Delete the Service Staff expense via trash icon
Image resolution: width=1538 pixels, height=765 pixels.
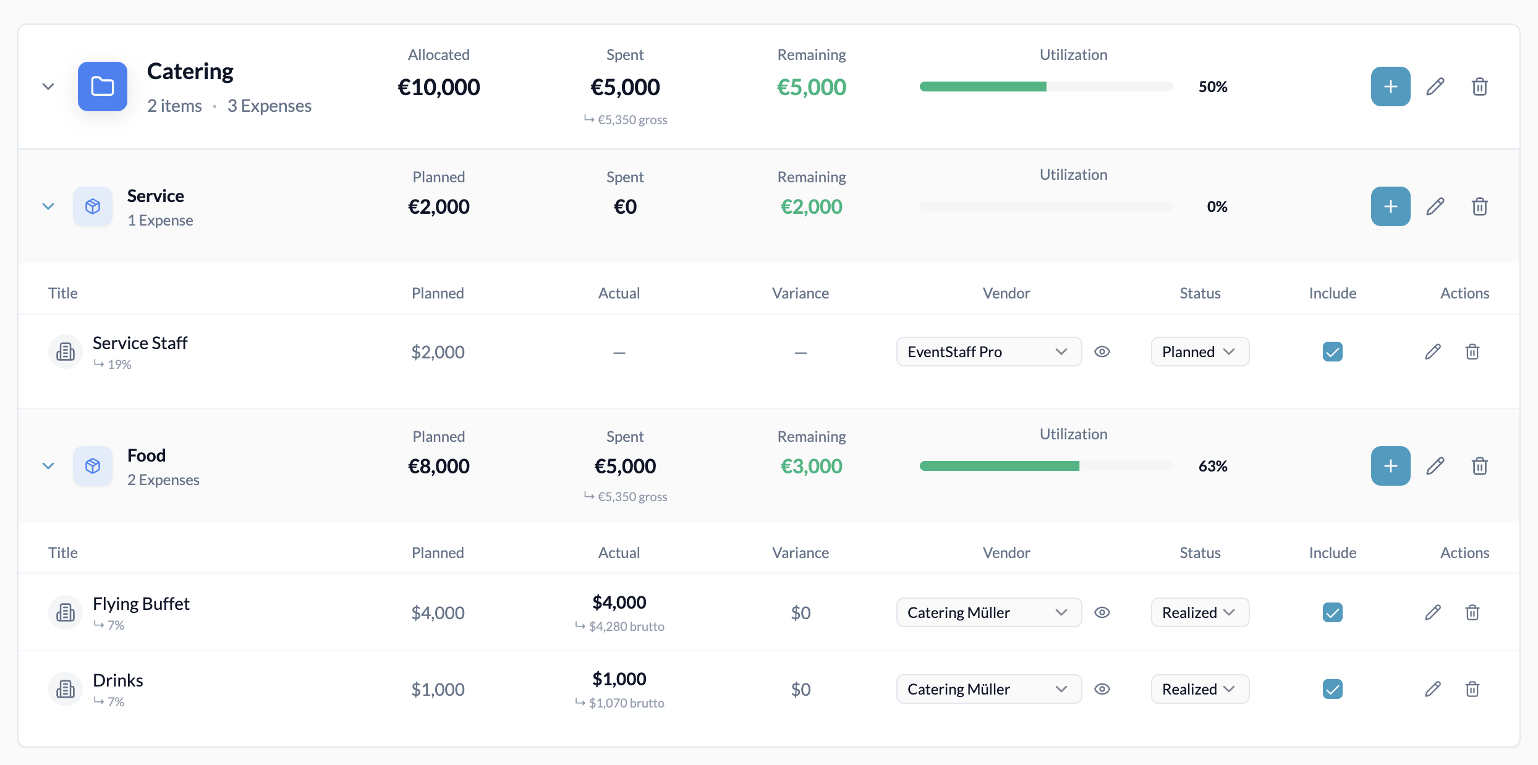point(1472,351)
